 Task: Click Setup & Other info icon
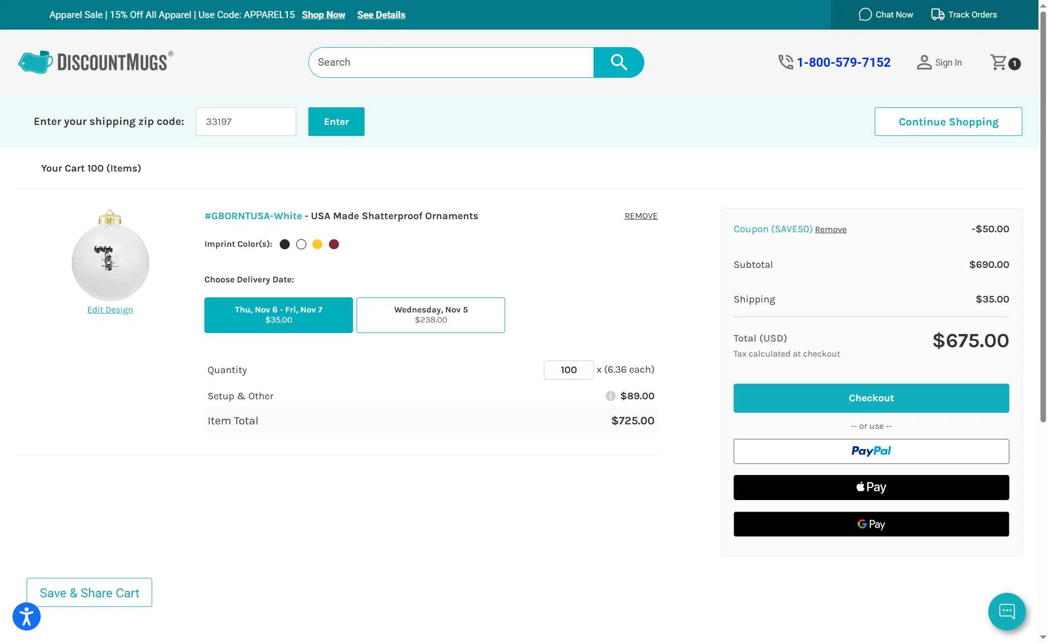[610, 396]
